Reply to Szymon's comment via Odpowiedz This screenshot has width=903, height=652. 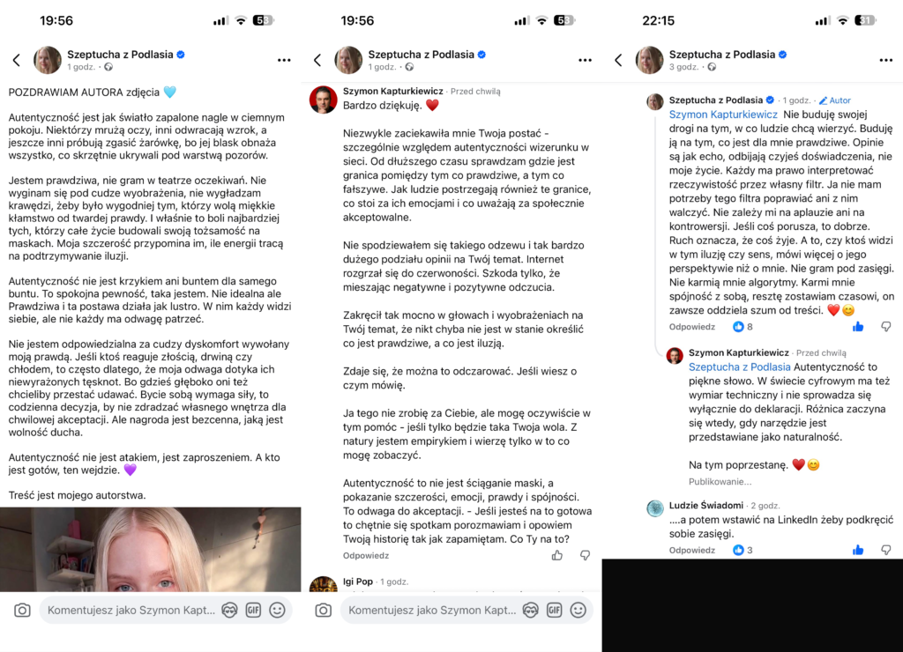coord(366,555)
